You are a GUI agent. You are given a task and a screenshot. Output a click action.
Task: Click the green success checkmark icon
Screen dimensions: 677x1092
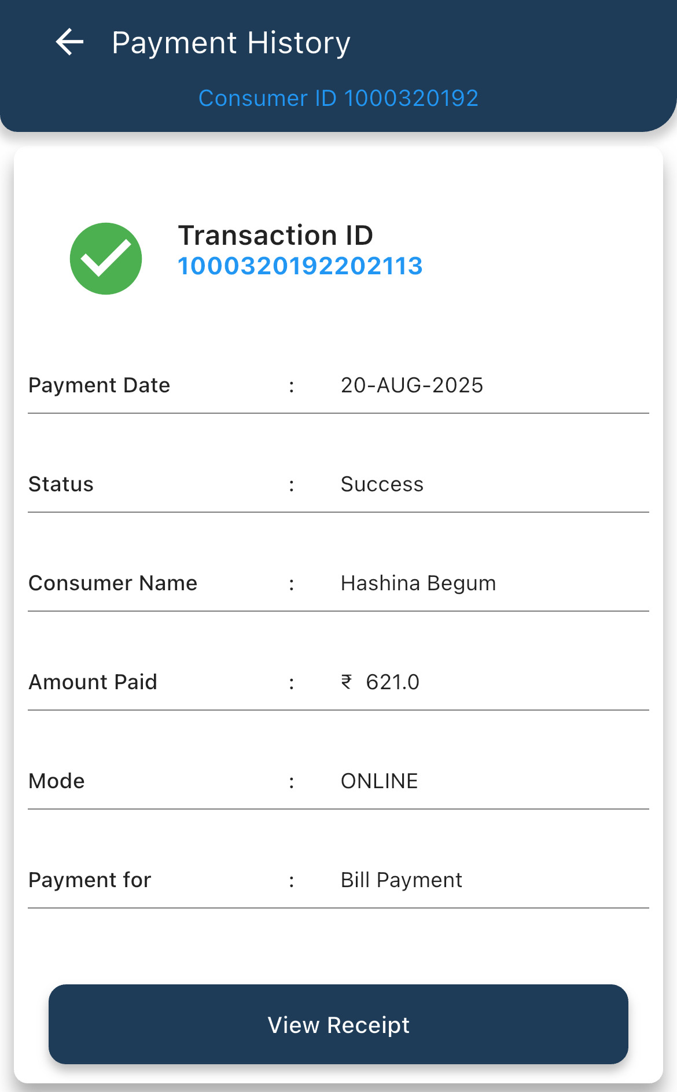click(106, 259)
